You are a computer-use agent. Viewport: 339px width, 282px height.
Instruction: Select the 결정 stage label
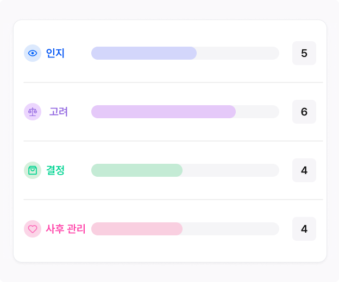(x=55, y=170)
